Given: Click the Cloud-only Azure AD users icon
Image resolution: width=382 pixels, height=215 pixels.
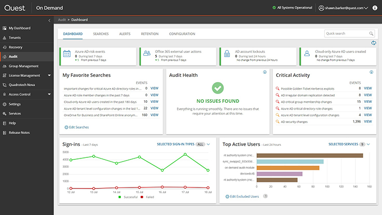Looking at the screenshot, I should click(307, 53).
